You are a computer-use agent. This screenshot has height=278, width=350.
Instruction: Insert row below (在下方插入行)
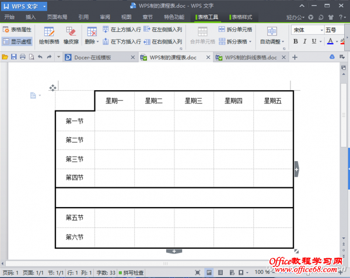tap(122, 42)
